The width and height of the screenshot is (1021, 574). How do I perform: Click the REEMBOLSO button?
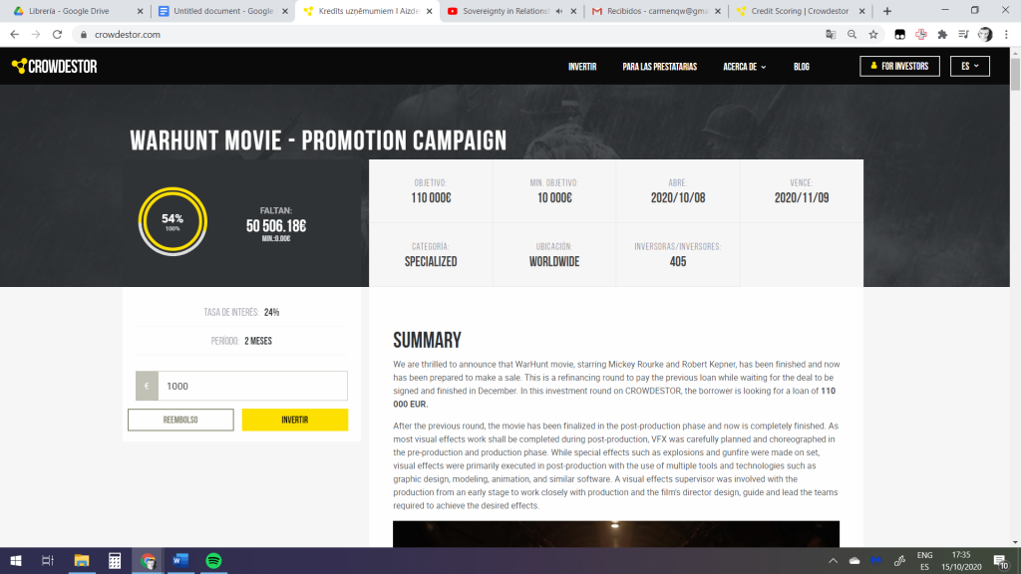(180, 420)
